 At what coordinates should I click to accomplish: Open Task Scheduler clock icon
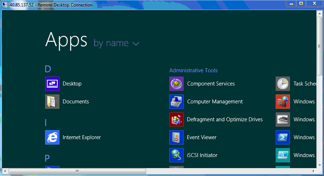[x=283, y=84]
